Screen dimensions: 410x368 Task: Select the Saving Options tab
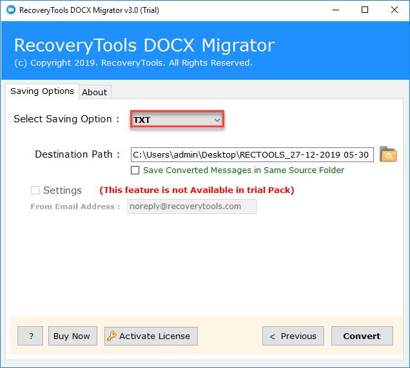click(42, 91)
